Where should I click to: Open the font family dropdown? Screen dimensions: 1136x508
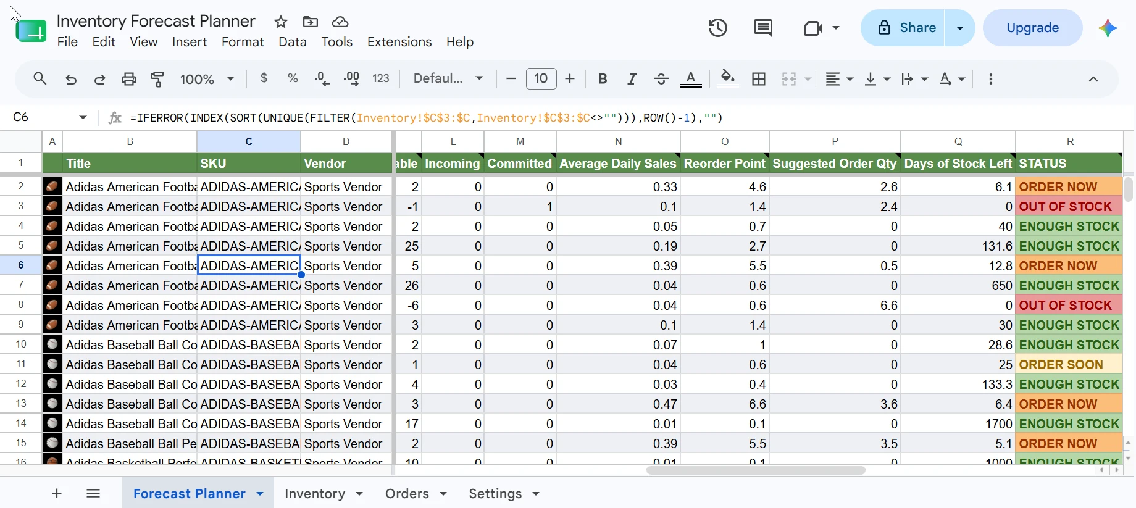tap(448, 78)
